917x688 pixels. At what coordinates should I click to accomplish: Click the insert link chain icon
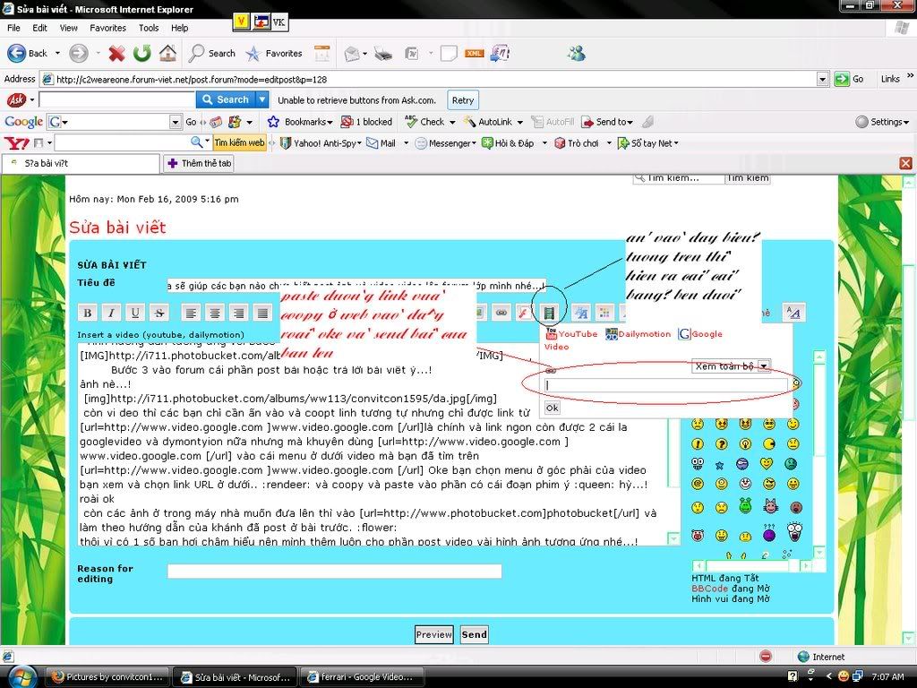[x=501, y=313]
